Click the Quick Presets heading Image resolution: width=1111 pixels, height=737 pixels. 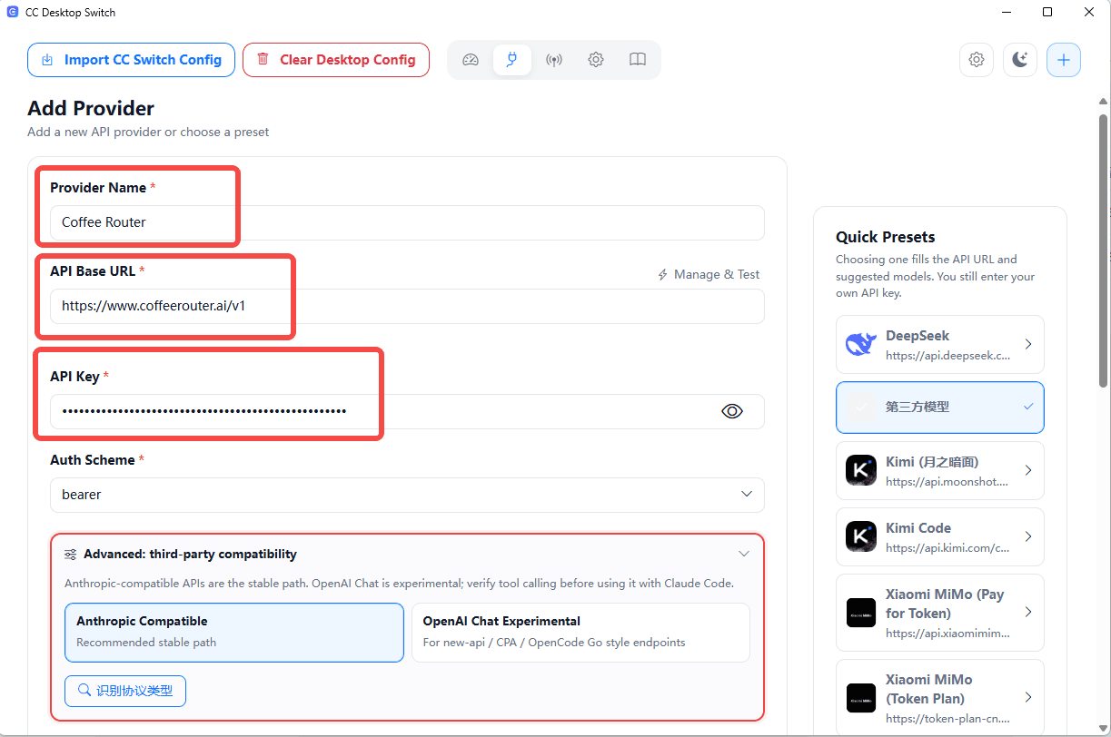(886, 237)
